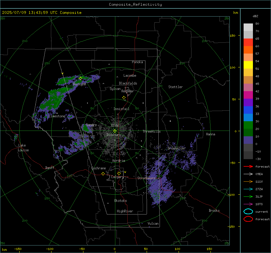Select the Cochrane label
271x253 pixels.
[x=98, y=168]
